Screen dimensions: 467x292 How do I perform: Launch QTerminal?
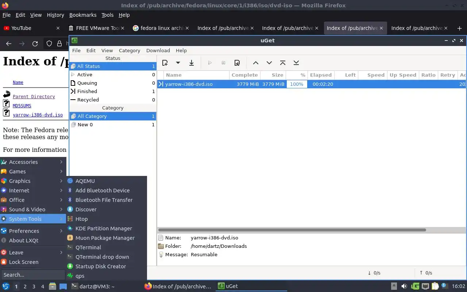pyautogui.click(x=107, y=247)
